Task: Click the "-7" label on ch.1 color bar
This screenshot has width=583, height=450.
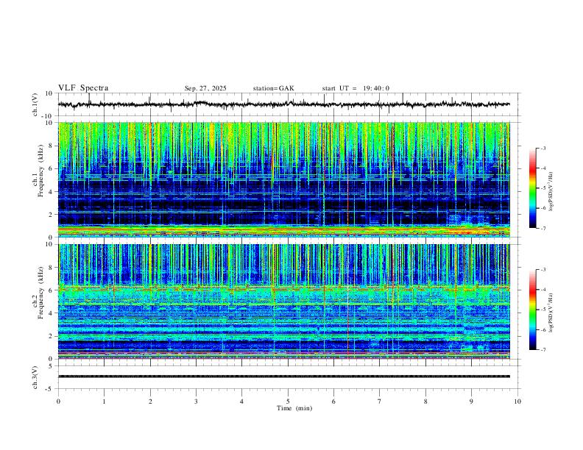Action: [x=543, y=229]
